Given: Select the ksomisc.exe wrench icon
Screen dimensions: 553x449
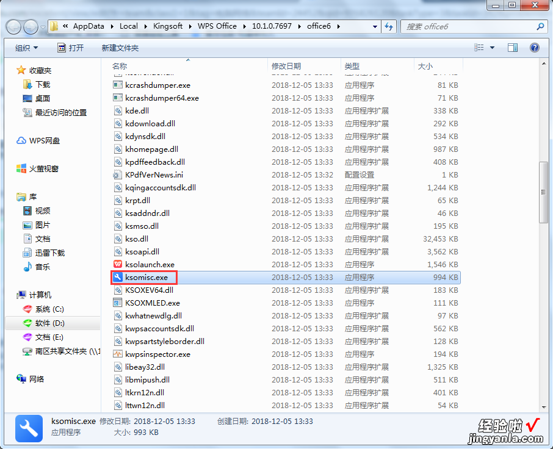Looking at the screenshot, I should pos(118,278).
